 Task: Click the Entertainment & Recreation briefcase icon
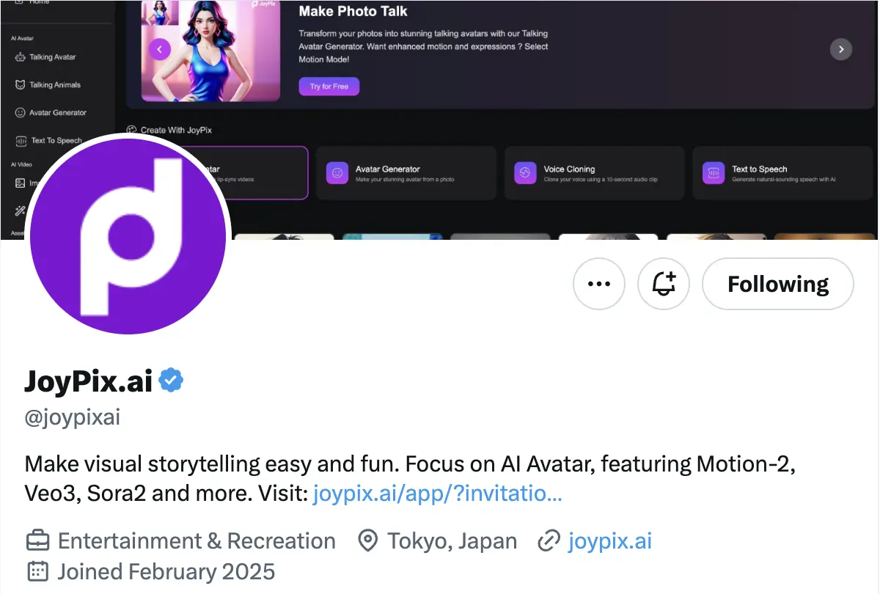point(37,541)
